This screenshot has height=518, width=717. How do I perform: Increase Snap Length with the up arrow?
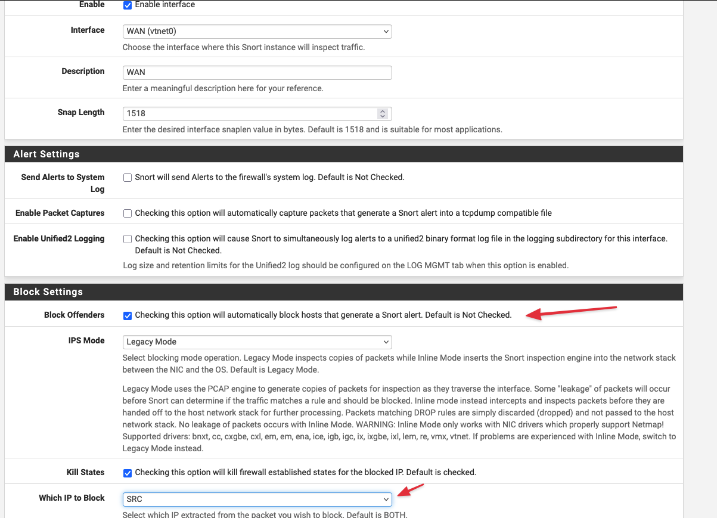383,111
